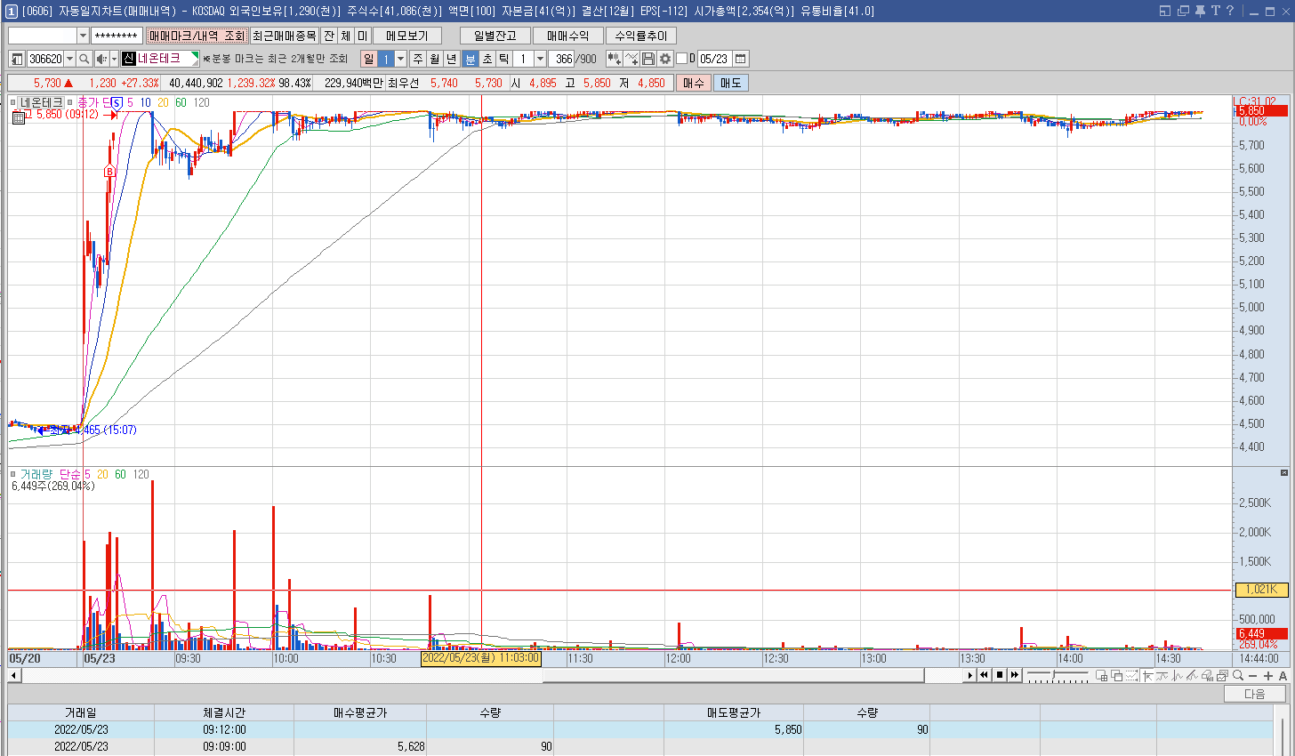Click the blue 매도 sell button
Image resolution: width=1295 pixels, height=756 pixels.
click(x=730, y=83)
